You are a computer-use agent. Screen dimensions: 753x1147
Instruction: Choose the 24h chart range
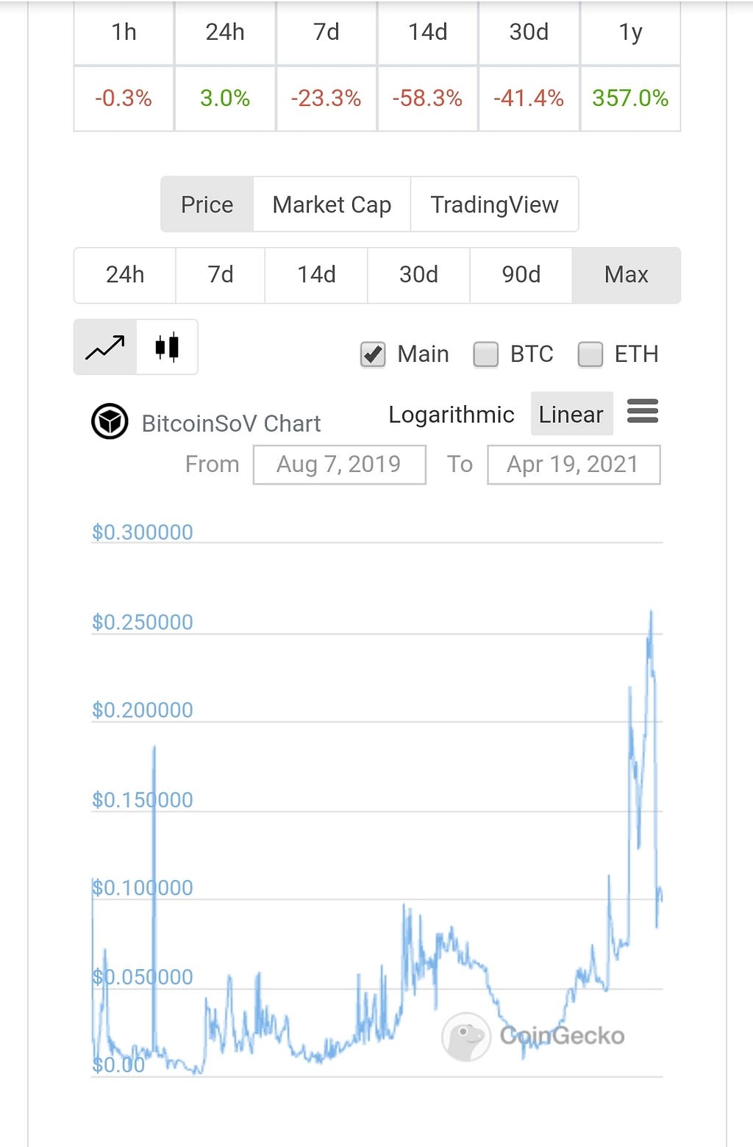coord(125,275)
